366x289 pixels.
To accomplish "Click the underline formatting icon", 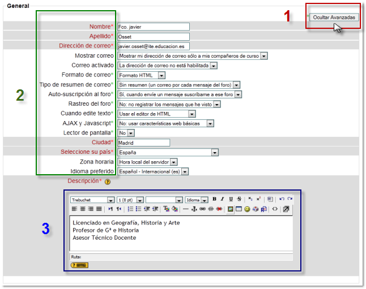I will [231, 199].
